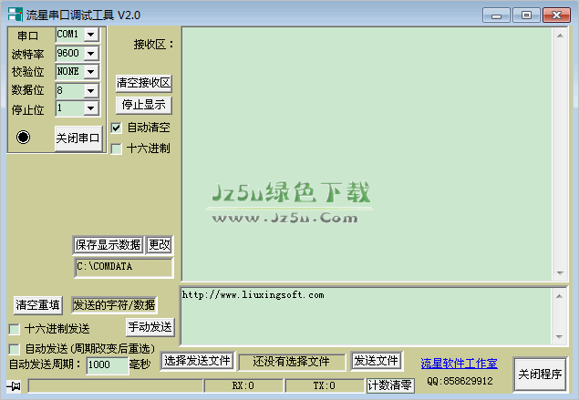579x400 pixels.
Task: Click 手动发送 button
Action: tap(150, 327)
